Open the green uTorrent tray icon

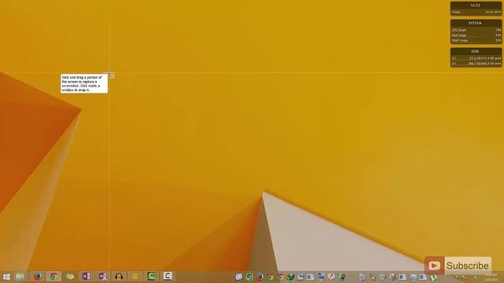[434, 277]
